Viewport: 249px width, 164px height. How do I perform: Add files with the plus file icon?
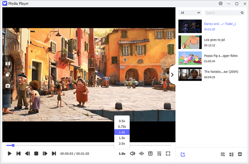pos(183,154)
